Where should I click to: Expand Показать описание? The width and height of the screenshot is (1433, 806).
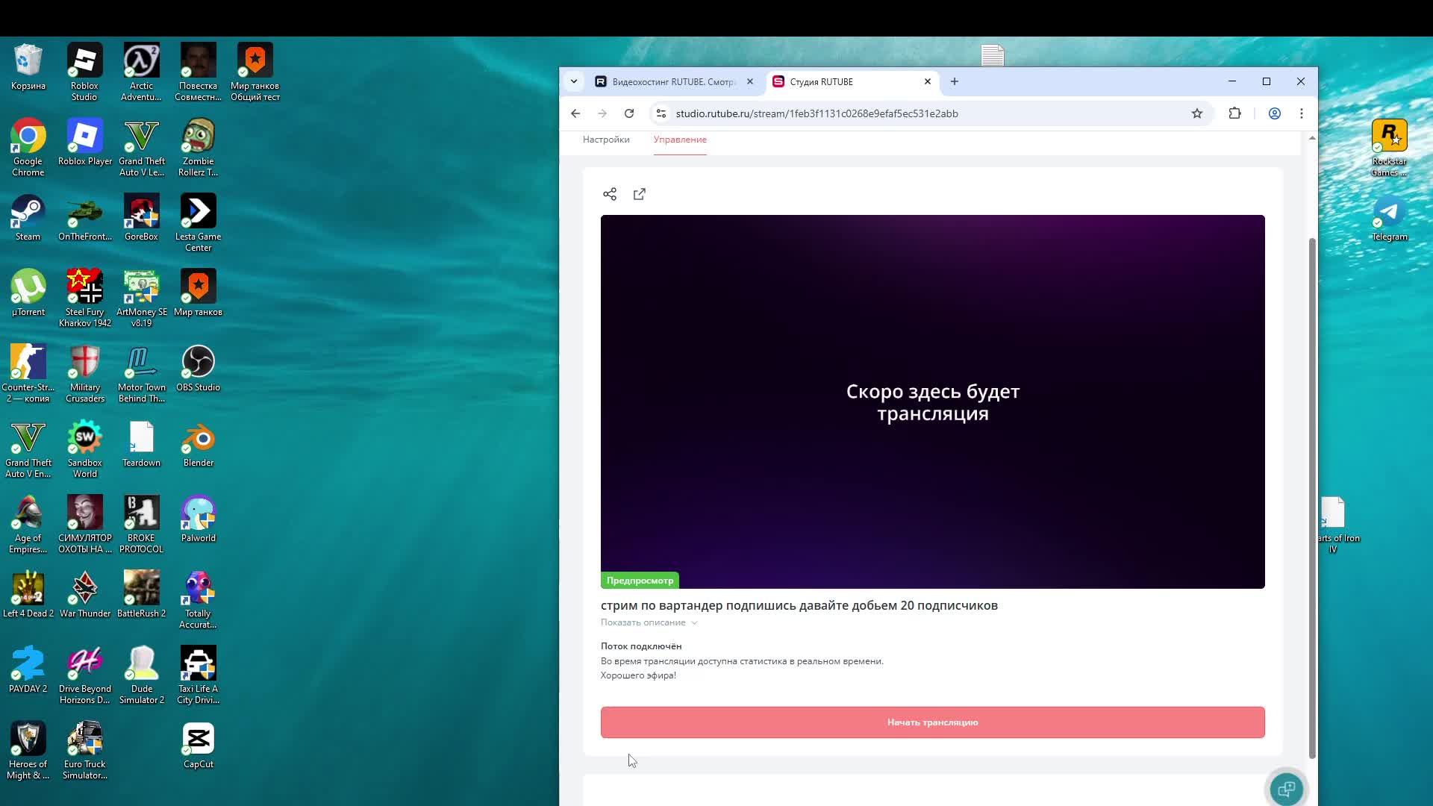point(649,622)
